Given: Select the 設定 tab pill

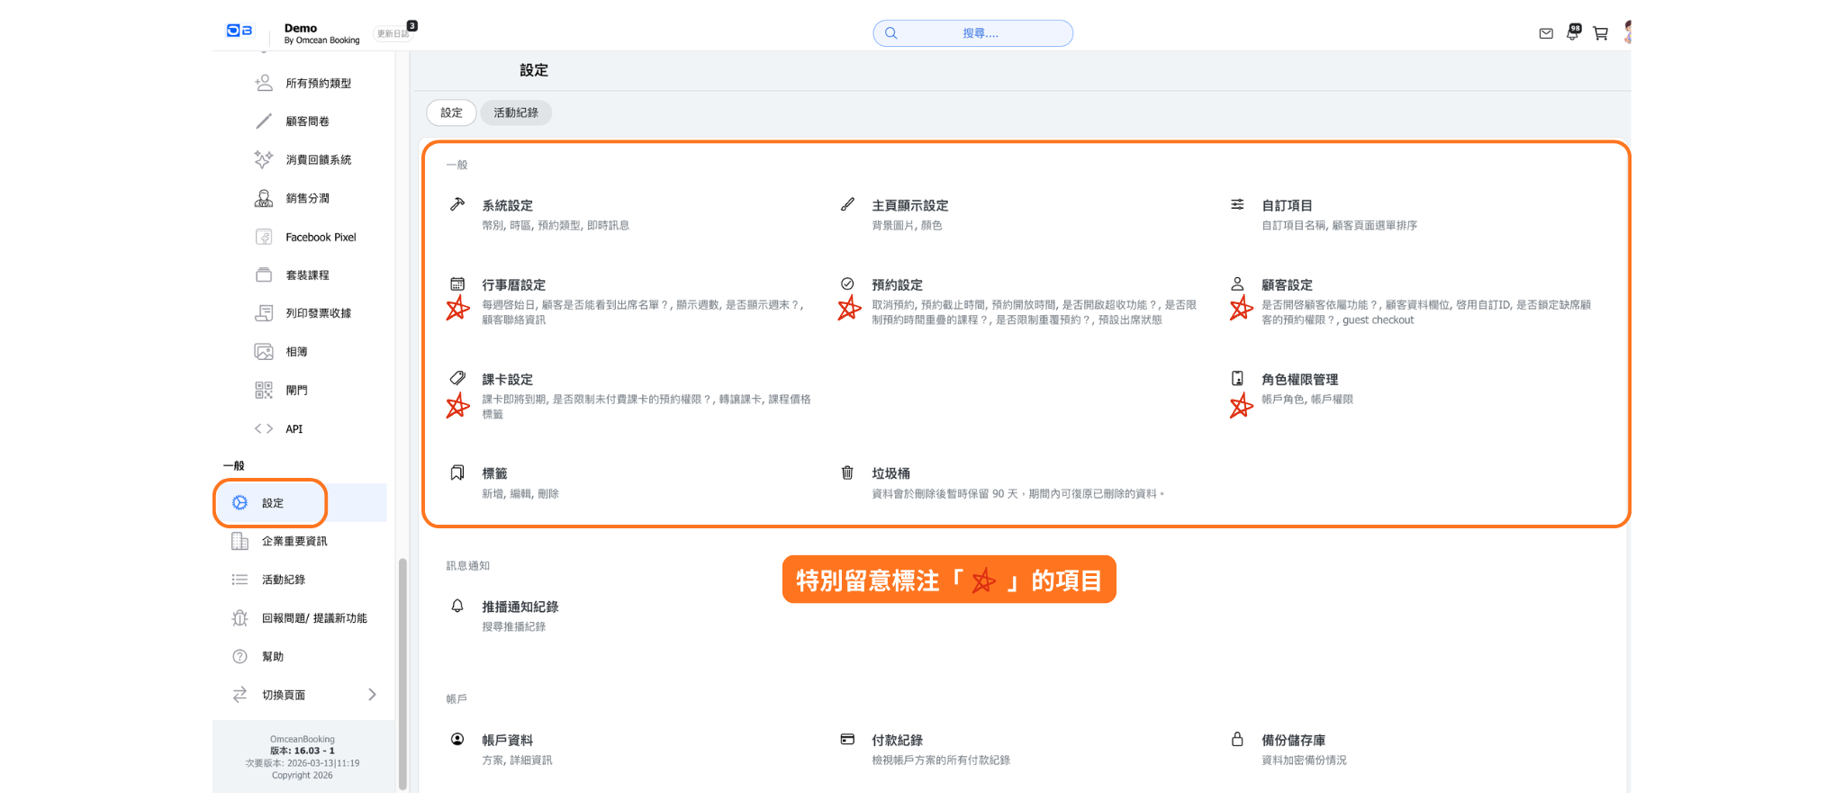Looking at the screenshot, I should [x=451, y=112].
